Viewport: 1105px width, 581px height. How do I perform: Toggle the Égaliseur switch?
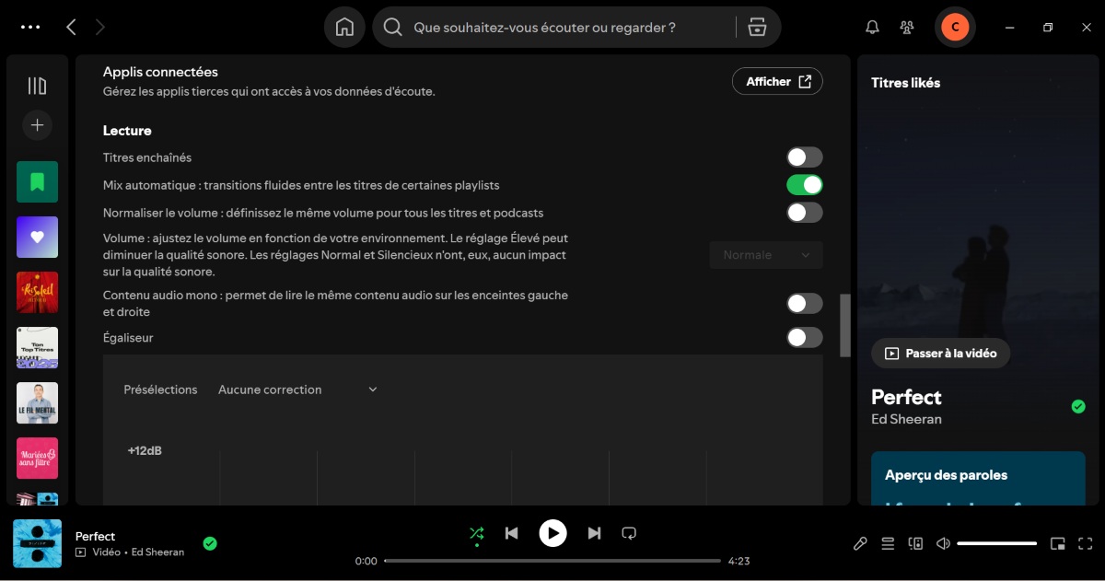tap(804, 337)
